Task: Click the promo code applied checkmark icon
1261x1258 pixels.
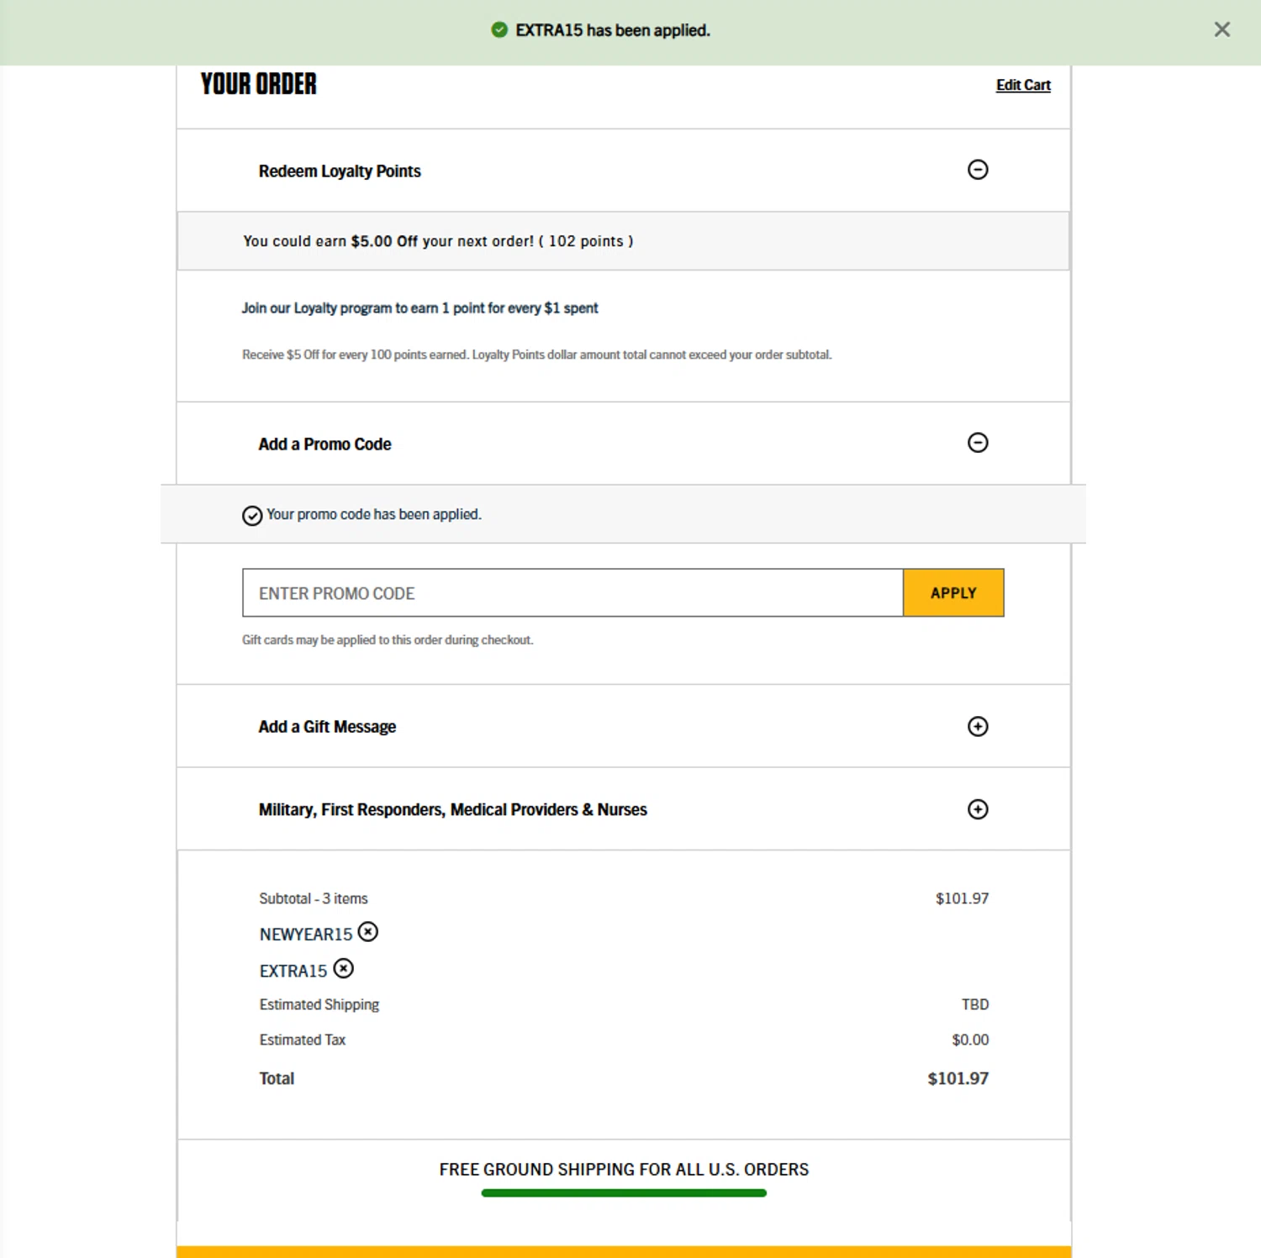Action: tap(252, 515)
